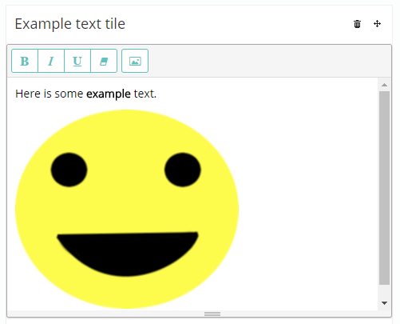Click the smiley's right eye
The width and height of the screenshot is (400, 324).
[x=183, y=170]
